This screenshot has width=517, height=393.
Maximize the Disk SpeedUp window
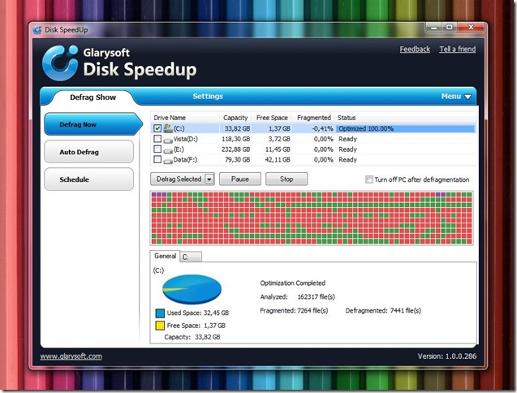pyautogui.click(x=450, y=28)
